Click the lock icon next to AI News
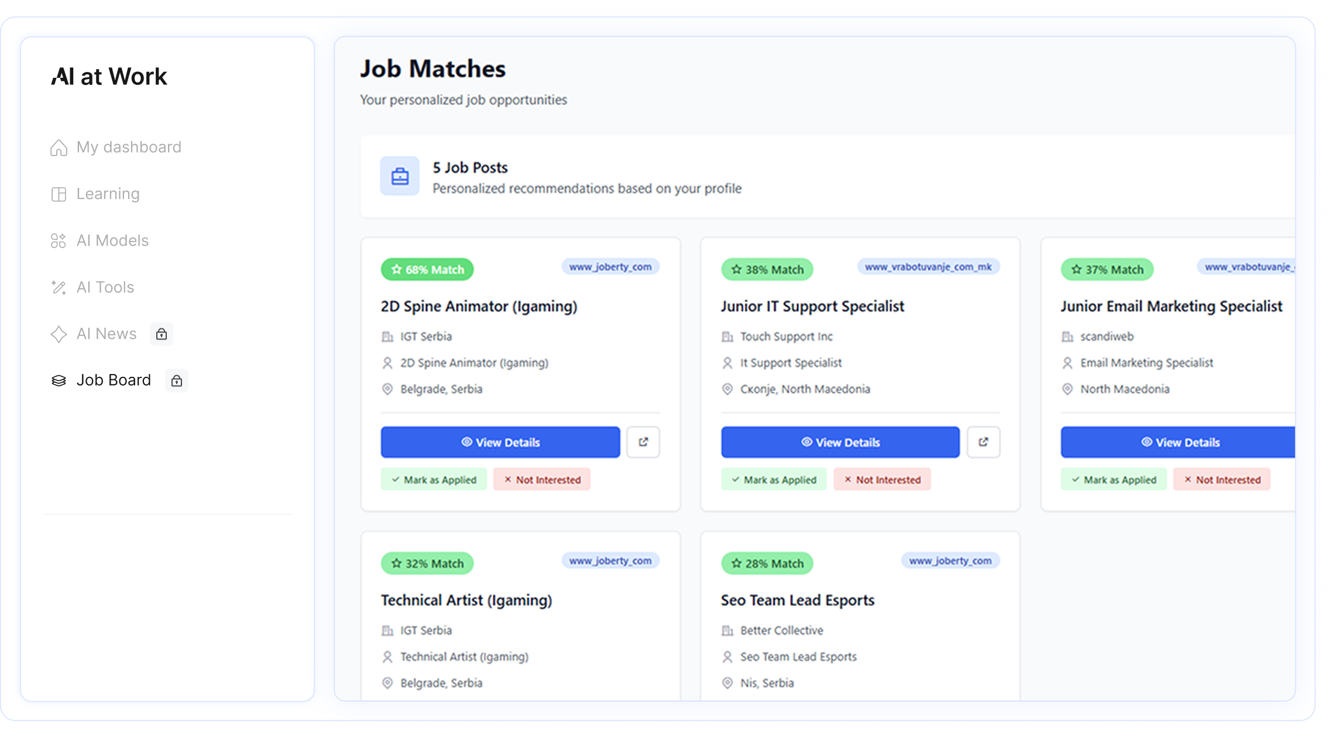This screenshot has width=1332, height=738. pos(162,334)
